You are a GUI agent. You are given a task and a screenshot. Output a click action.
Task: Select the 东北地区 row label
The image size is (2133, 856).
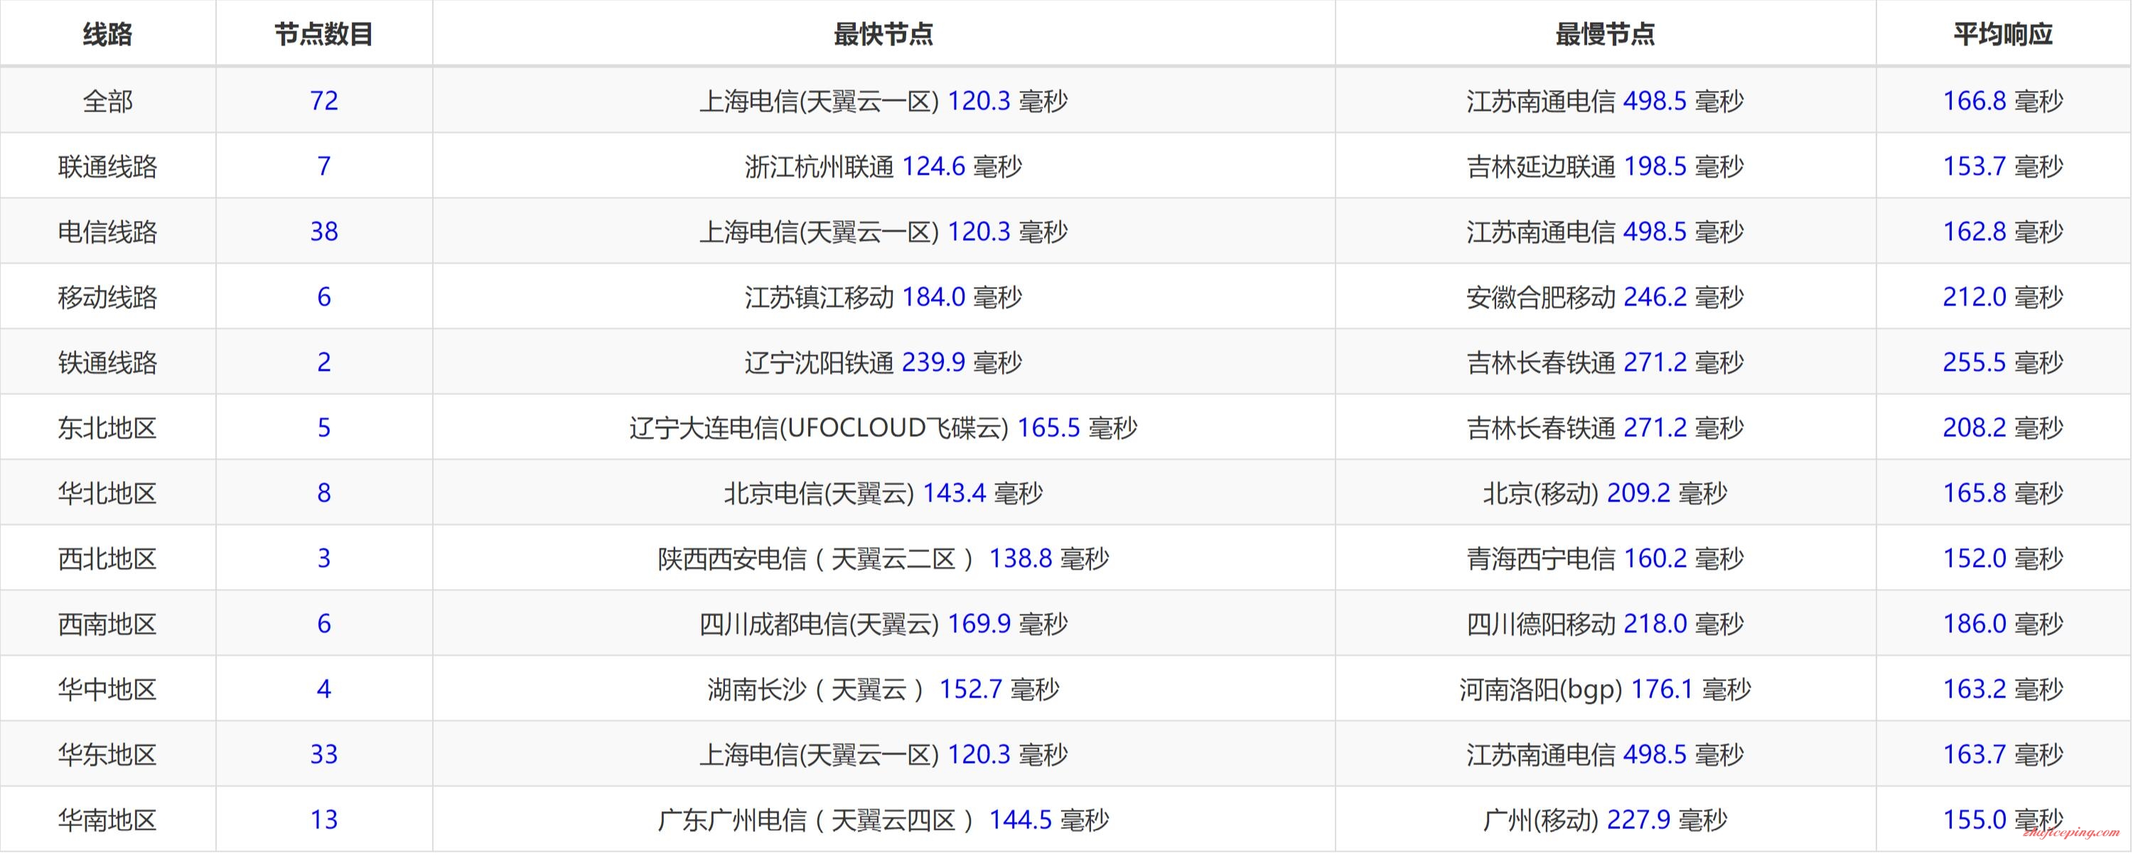(107, 428)
